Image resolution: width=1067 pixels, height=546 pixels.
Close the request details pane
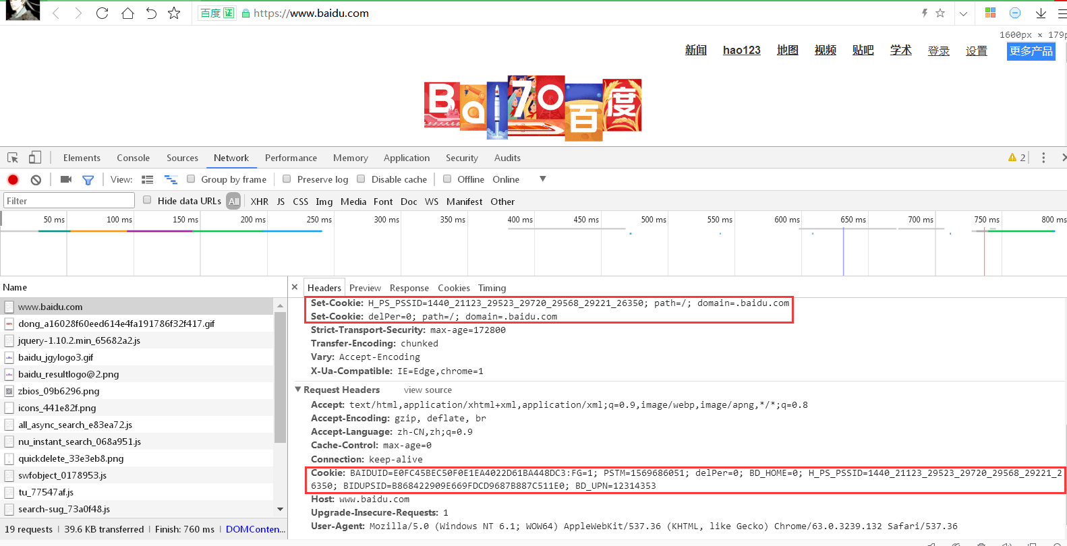coord(295,287)
